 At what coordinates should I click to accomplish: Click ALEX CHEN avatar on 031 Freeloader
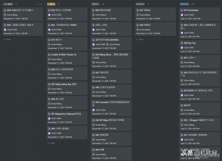point(182,14)
